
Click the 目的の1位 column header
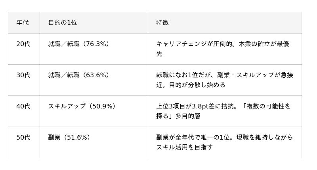tap(63, 22)
